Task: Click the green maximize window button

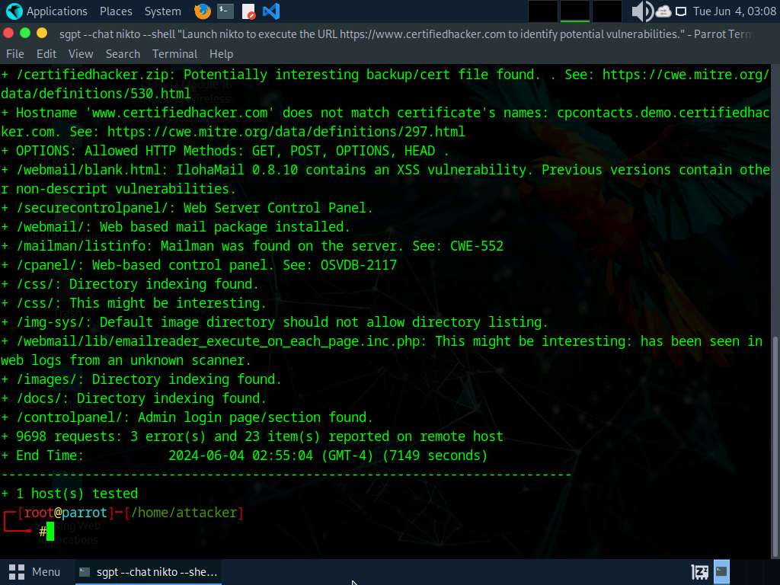Action: point(25,33)
